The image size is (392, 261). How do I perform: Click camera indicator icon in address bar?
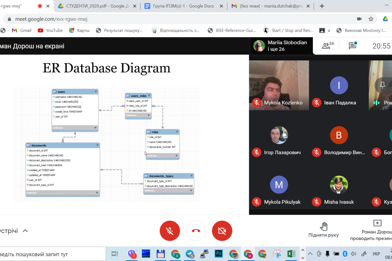[x=359, y=19]
